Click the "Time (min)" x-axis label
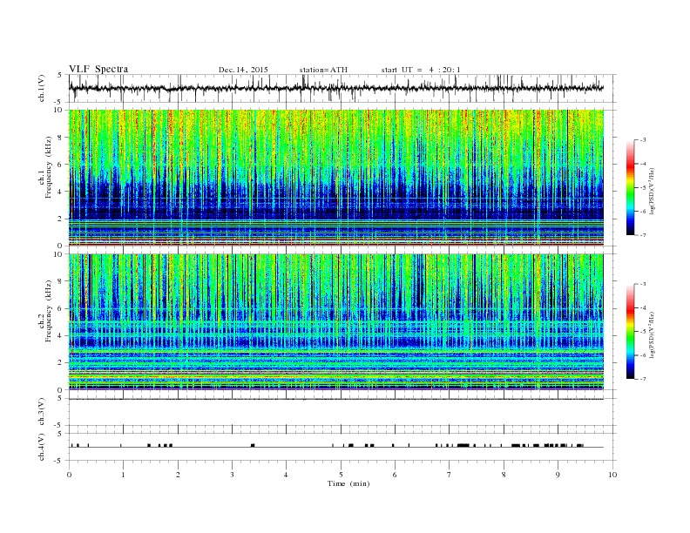The height and width of the screenshot is (533, 690). 348,483
